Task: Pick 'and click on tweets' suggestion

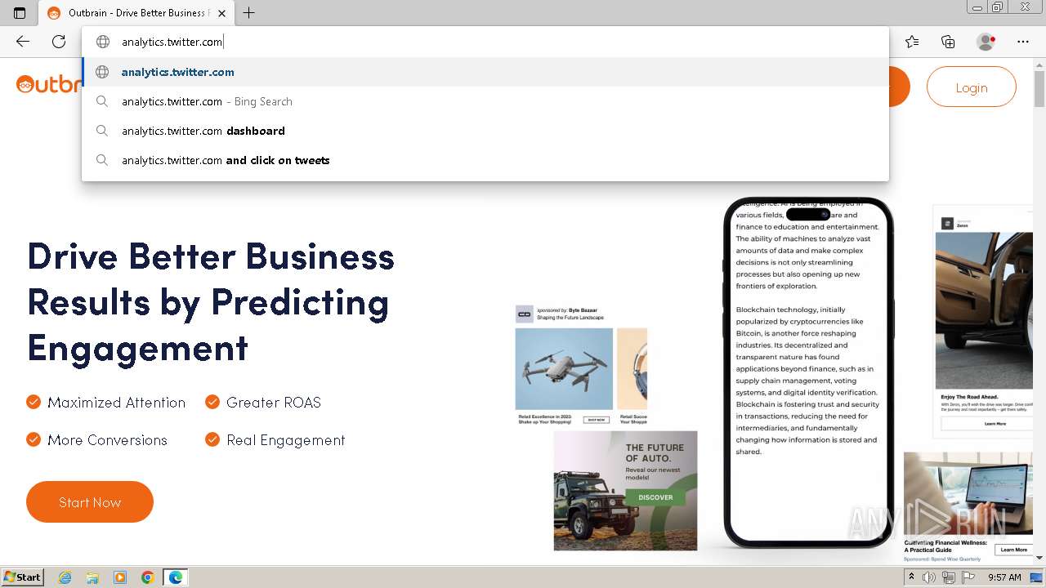Action: tap(485, 160)
